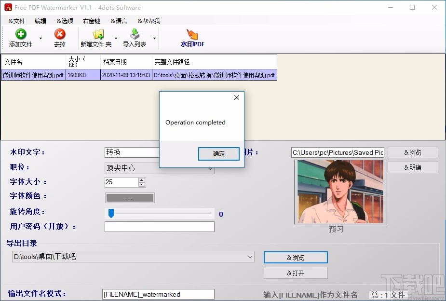The width and height of the screenshot is (446, 301).
Task: Open the &文件 menu
Action: click(16, 21)
